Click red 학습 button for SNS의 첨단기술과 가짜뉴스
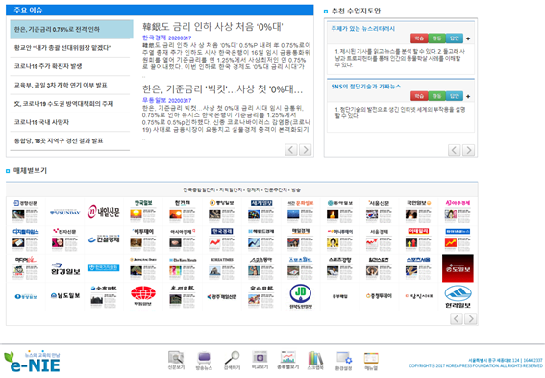Image resolution: width=545 pixels, height=378 pixels. pyautogui.click(x=419, y=96)
